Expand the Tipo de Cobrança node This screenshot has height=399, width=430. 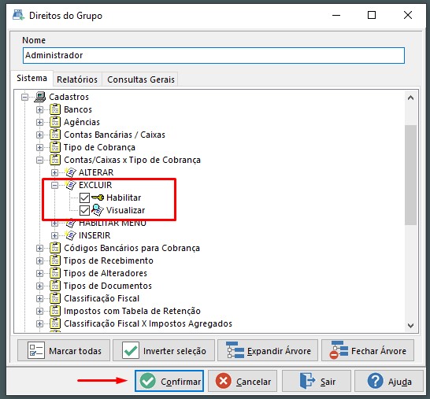[39, 147]
